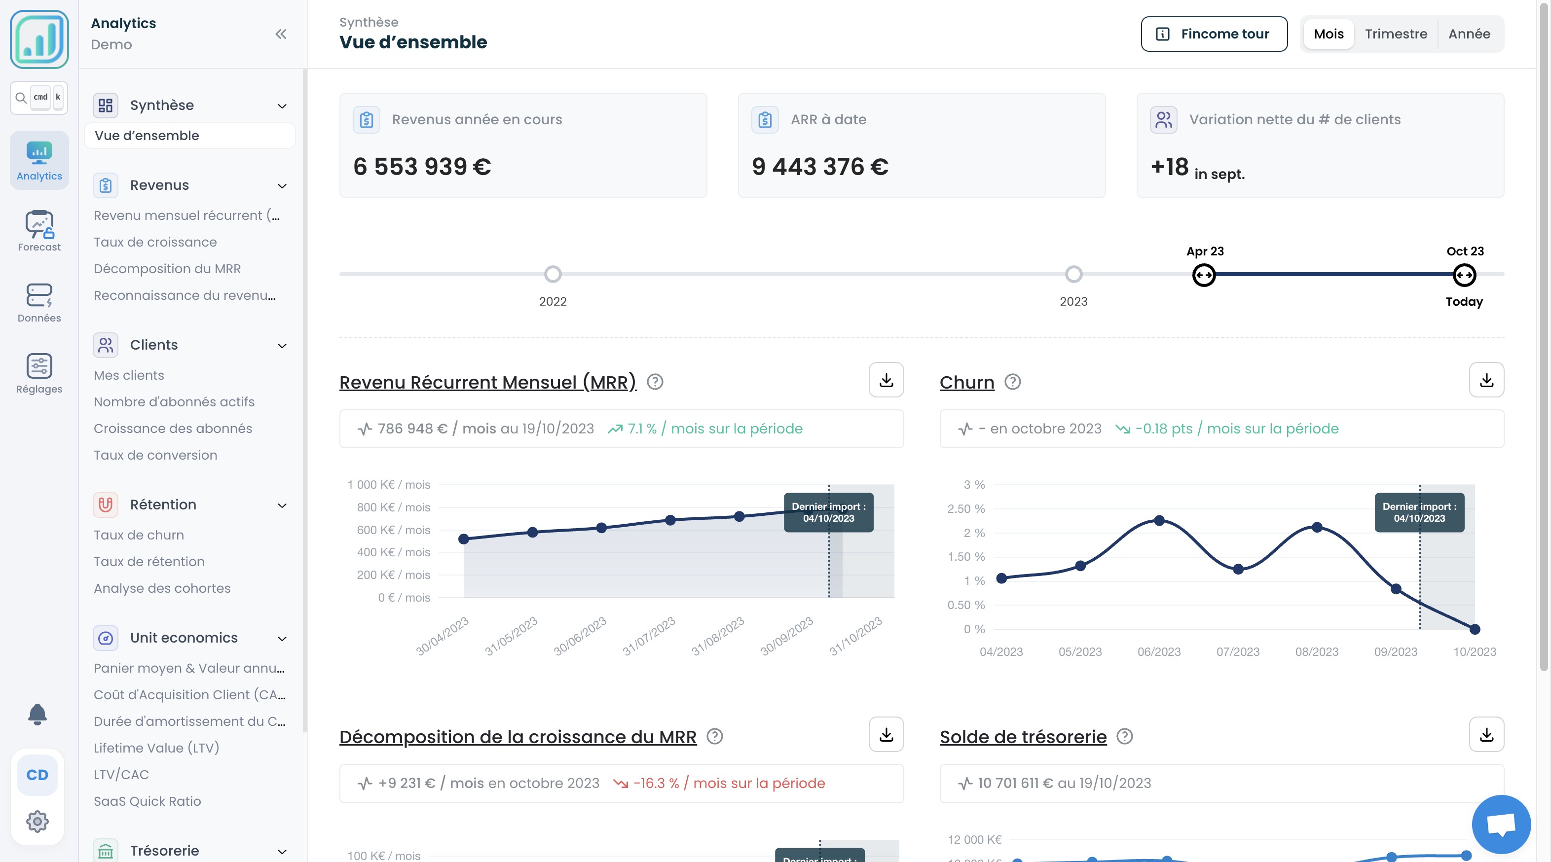Image resolution: width=1551 pixels, height=862 pixels.
Task: Collapse the Clients sidebar group
Action: 282,346
